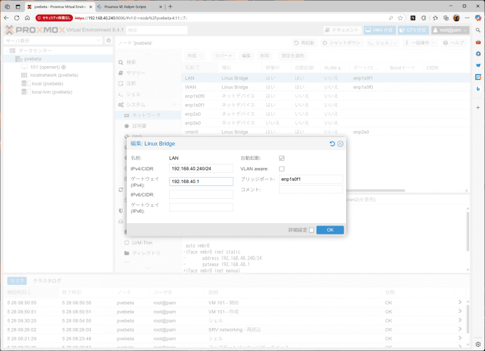Image resolution: width=485 pixels, height=351 pixels.
Task: Open the root@pam user dropdown
Action: pos(450,30)
